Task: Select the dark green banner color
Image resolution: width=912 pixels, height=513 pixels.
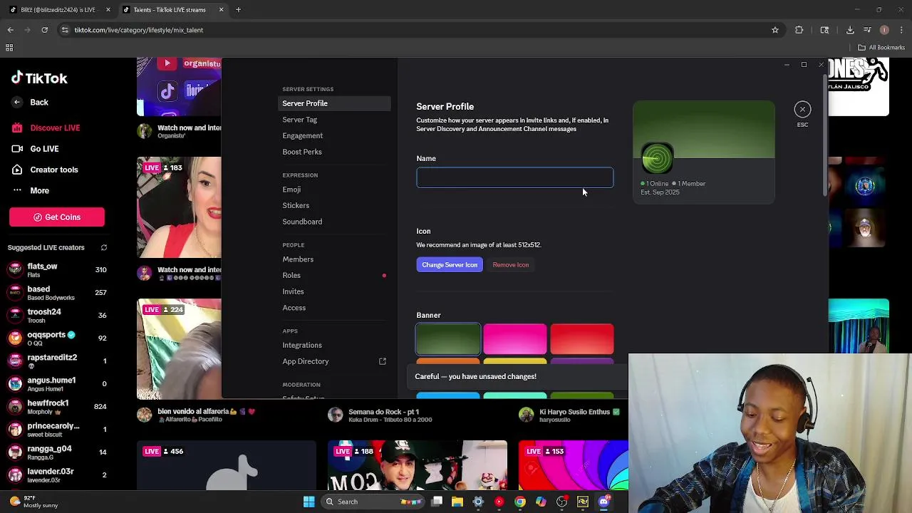Action: pyautogui.click(x=448, y=338)
